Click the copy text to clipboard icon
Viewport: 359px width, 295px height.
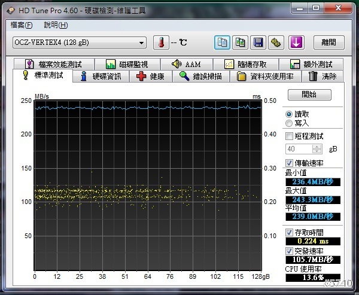click(x=222, y=42)
